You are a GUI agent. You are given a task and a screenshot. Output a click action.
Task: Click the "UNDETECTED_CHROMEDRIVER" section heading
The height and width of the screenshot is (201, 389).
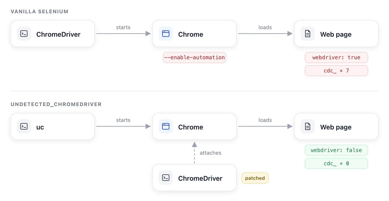pos(56,104)
